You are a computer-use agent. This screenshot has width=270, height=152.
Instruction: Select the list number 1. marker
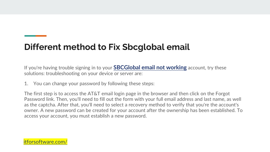click(26, 84)
